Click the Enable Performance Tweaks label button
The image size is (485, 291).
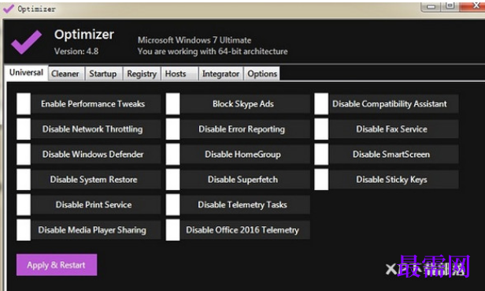(96, 104)
